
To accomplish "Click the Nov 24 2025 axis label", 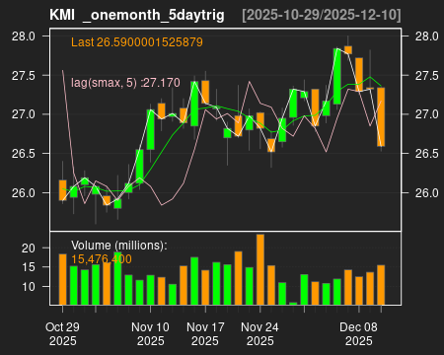I will [x=259, y=334].
